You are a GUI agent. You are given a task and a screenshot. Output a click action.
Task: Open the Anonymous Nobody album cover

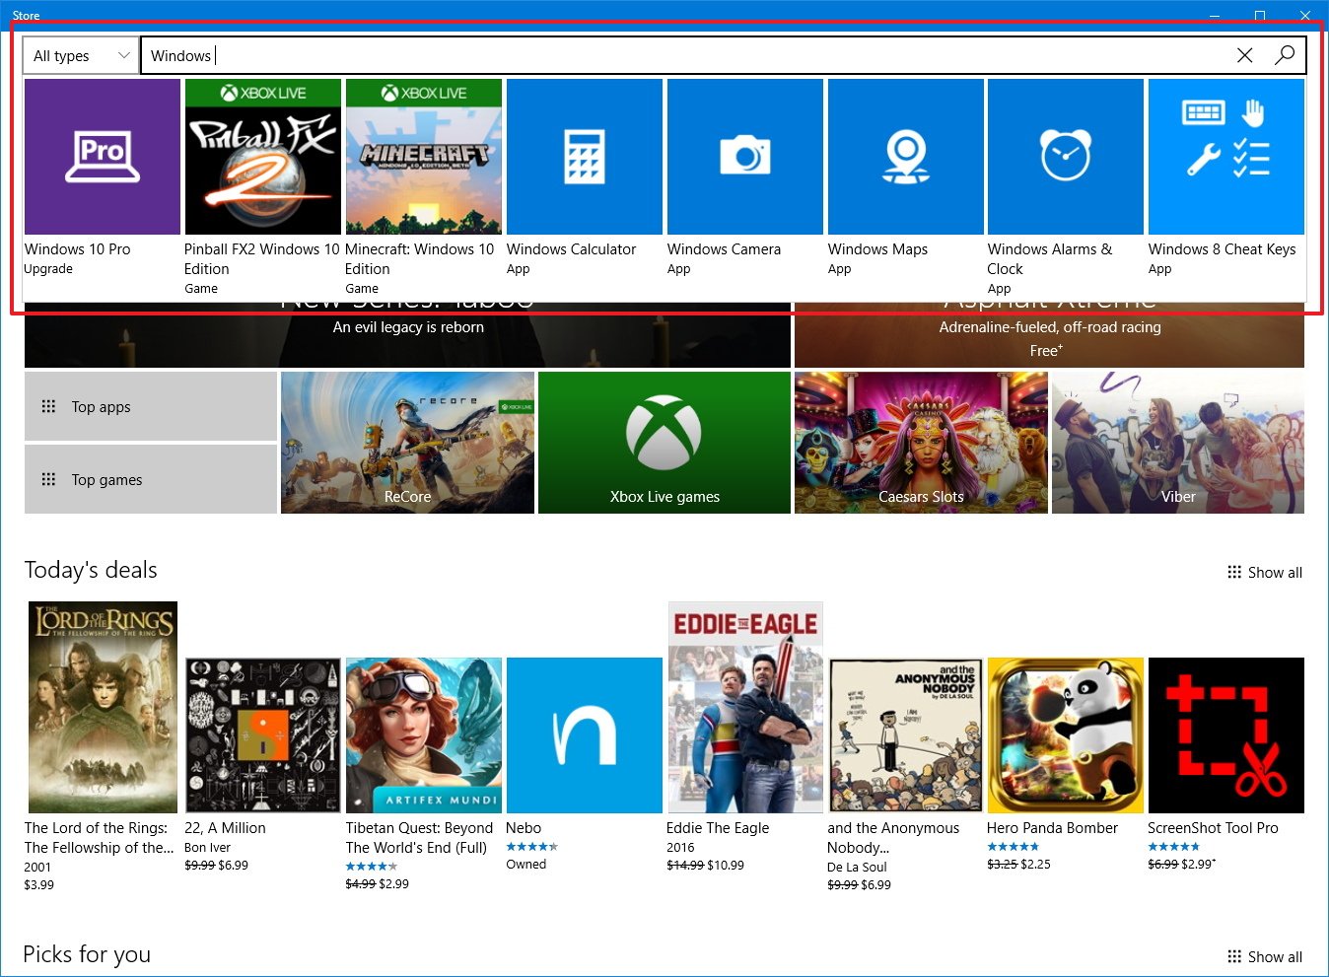pyautogui.click(x=906, y=735)
